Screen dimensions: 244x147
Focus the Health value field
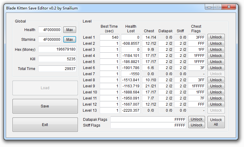(50, 30)
